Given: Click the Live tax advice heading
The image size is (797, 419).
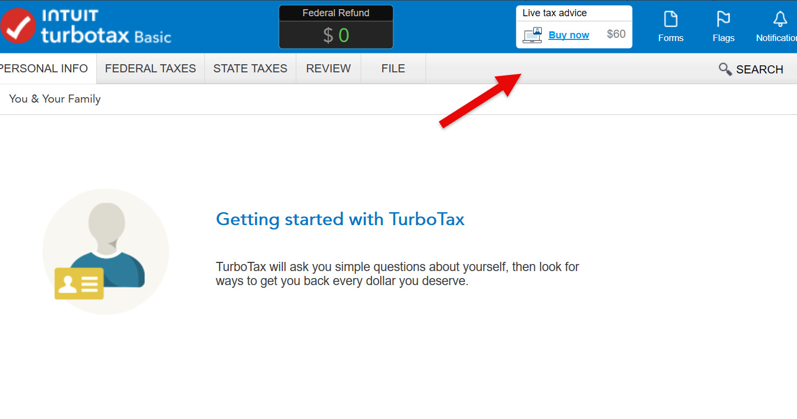Looking at the screenshot, I should (554, 13).
